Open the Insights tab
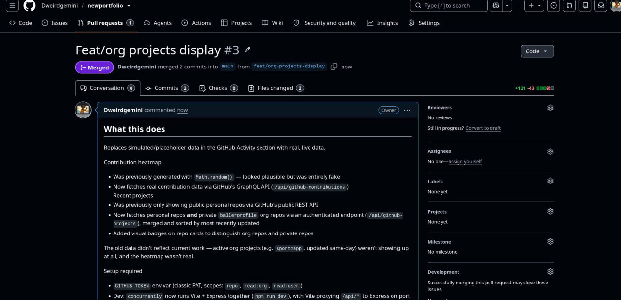 tap(382, 23)
